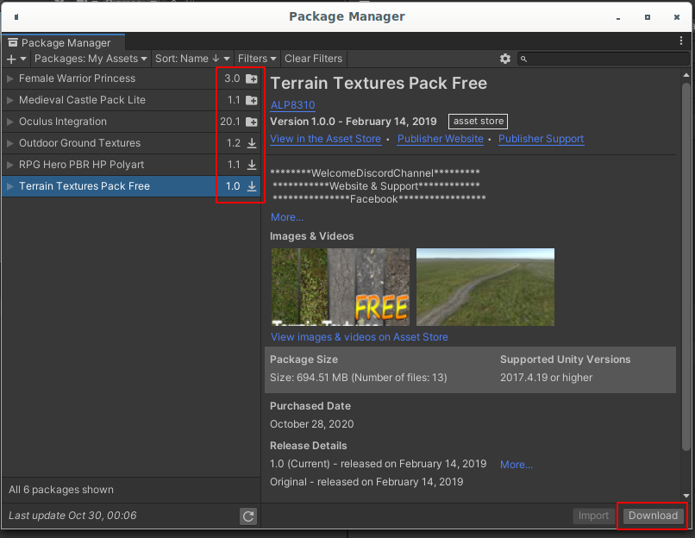Image resolution: width=695 pixels, height=538 pixels.
Task: Click the Download button
Action: (x=652, y=516)
